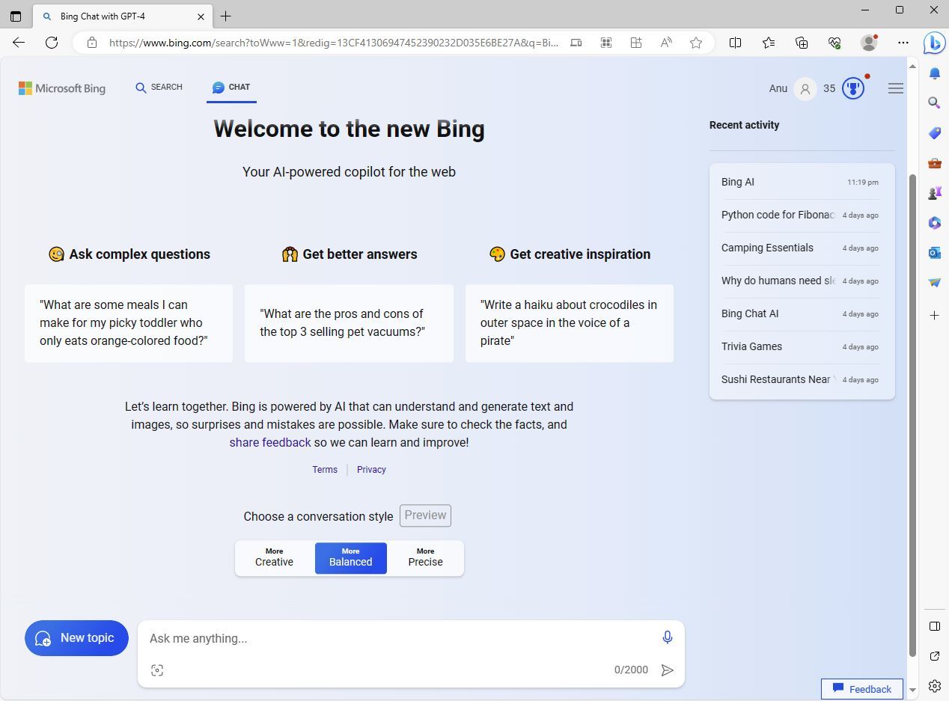Open the sidebar Outlook icon
The image size is (949, 701).
934,253
